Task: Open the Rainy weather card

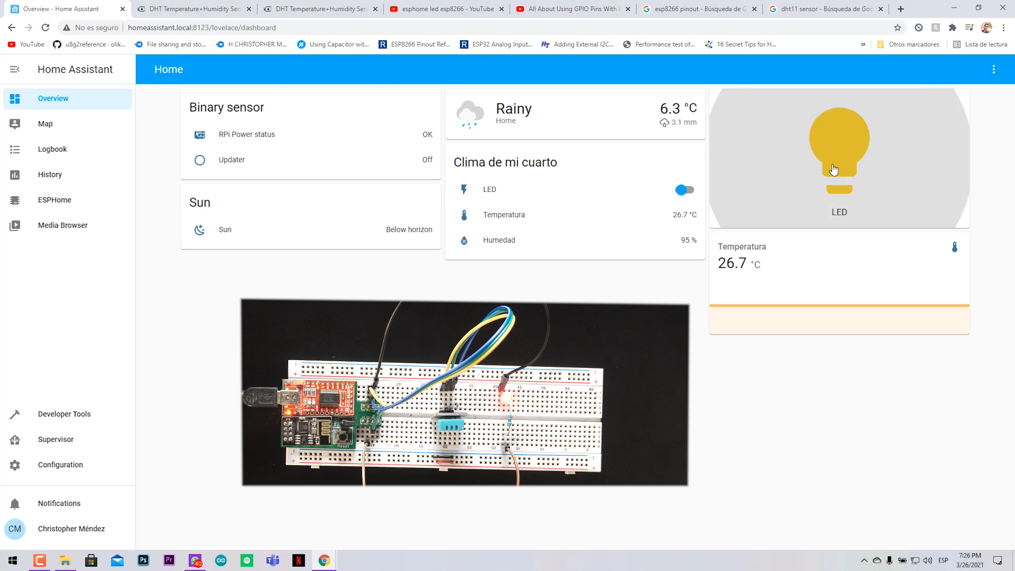Action: click(575, 114)
